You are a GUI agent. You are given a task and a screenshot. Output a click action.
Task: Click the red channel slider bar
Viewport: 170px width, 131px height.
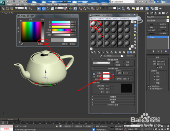pyautogui.click(x=61, y=22)
